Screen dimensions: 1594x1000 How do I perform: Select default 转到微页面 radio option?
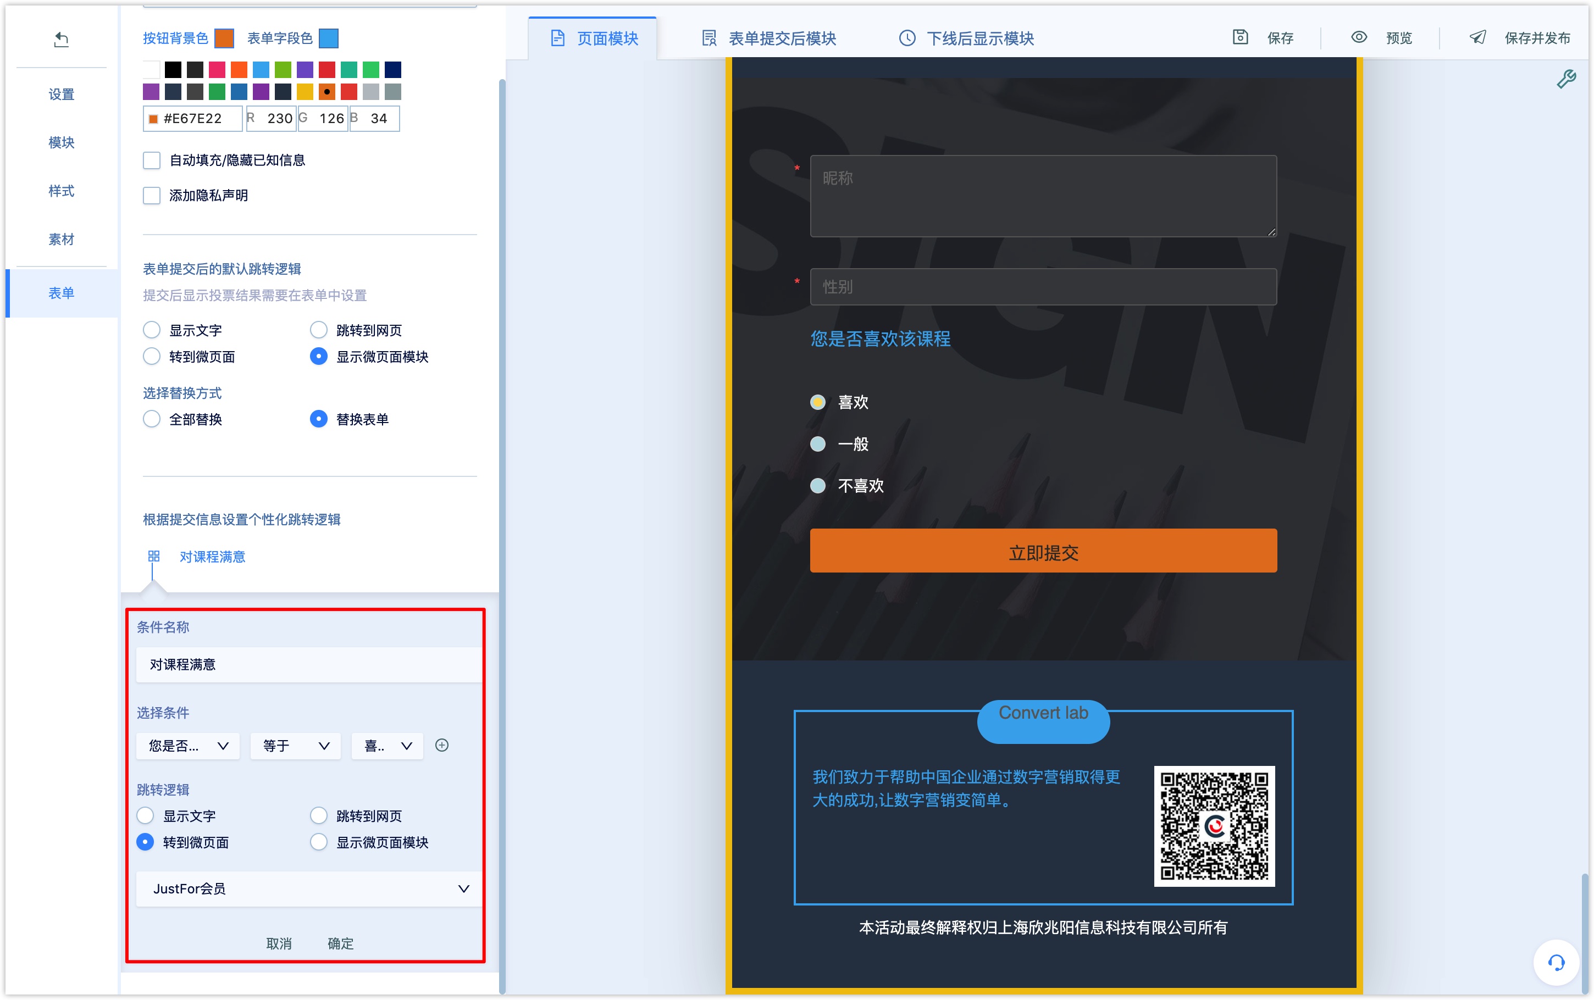point(152,357)
